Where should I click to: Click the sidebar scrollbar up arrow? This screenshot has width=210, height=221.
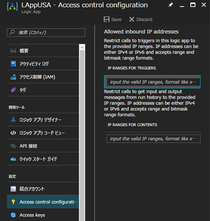coord(82,47)
